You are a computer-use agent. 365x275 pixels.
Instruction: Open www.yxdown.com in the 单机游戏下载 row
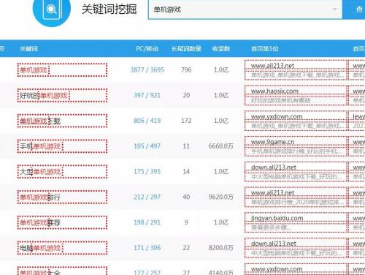coord(277,116)
